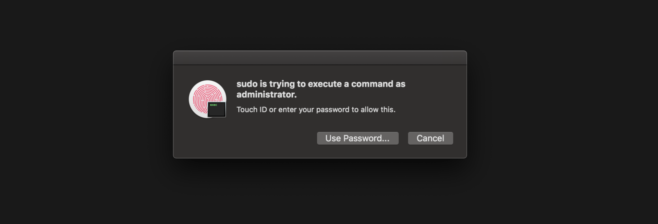This screenshot has height=224, width=658.
Task: Click the Touch ID instruction sentence
Action: coord(316,109)
